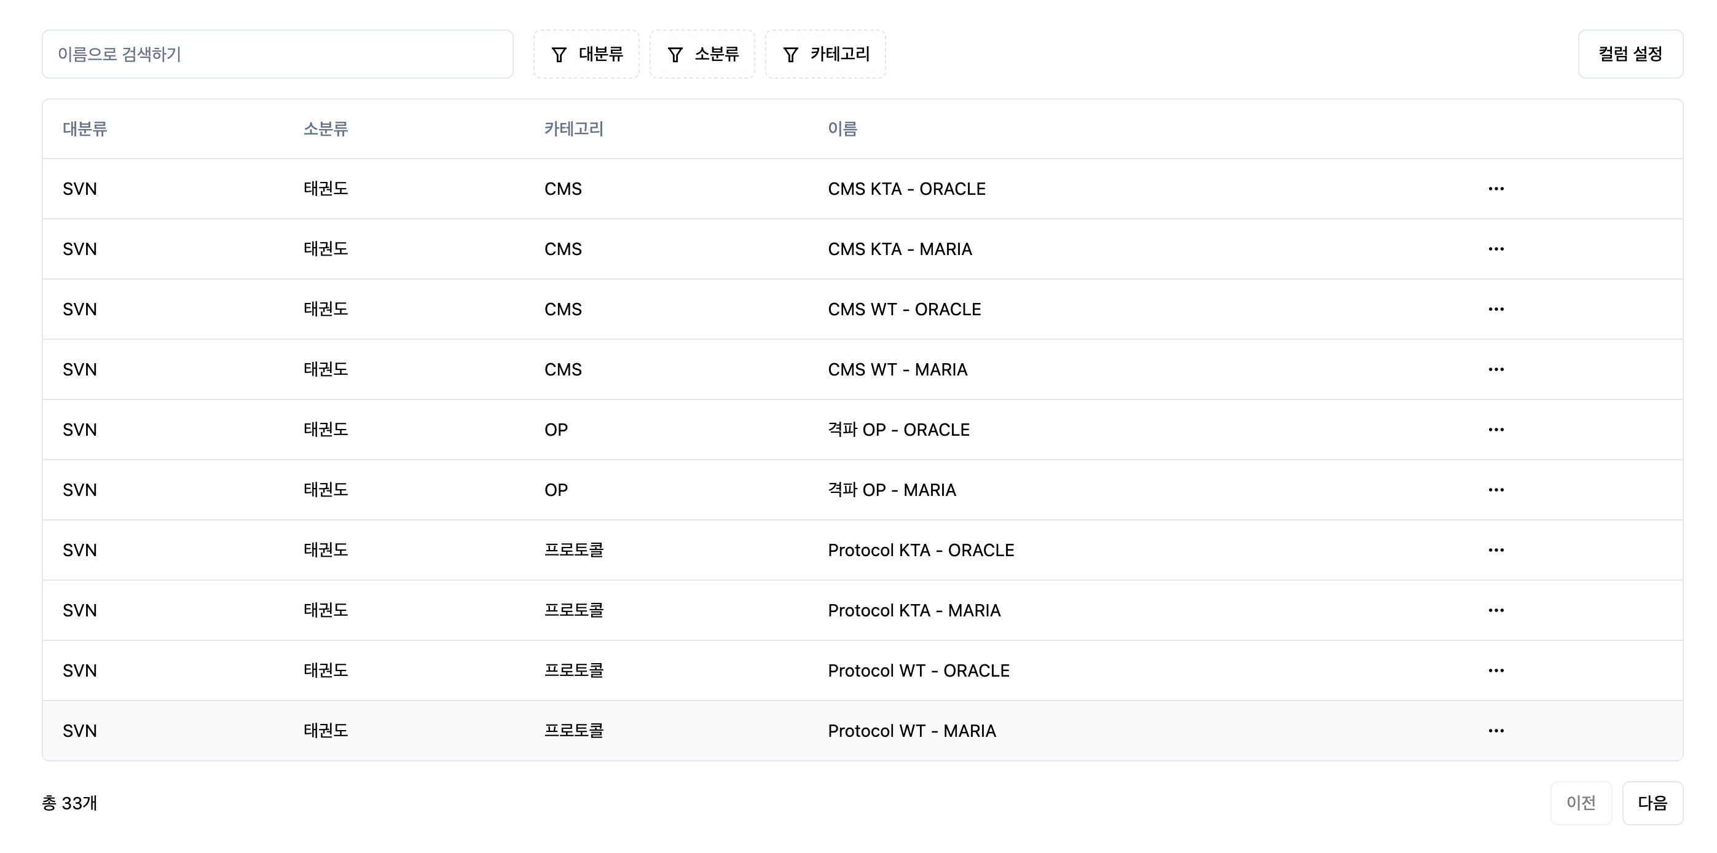1717x853 pixels.
Task: Click the 총 33개 total count text
Action: (x=70, y=803)
